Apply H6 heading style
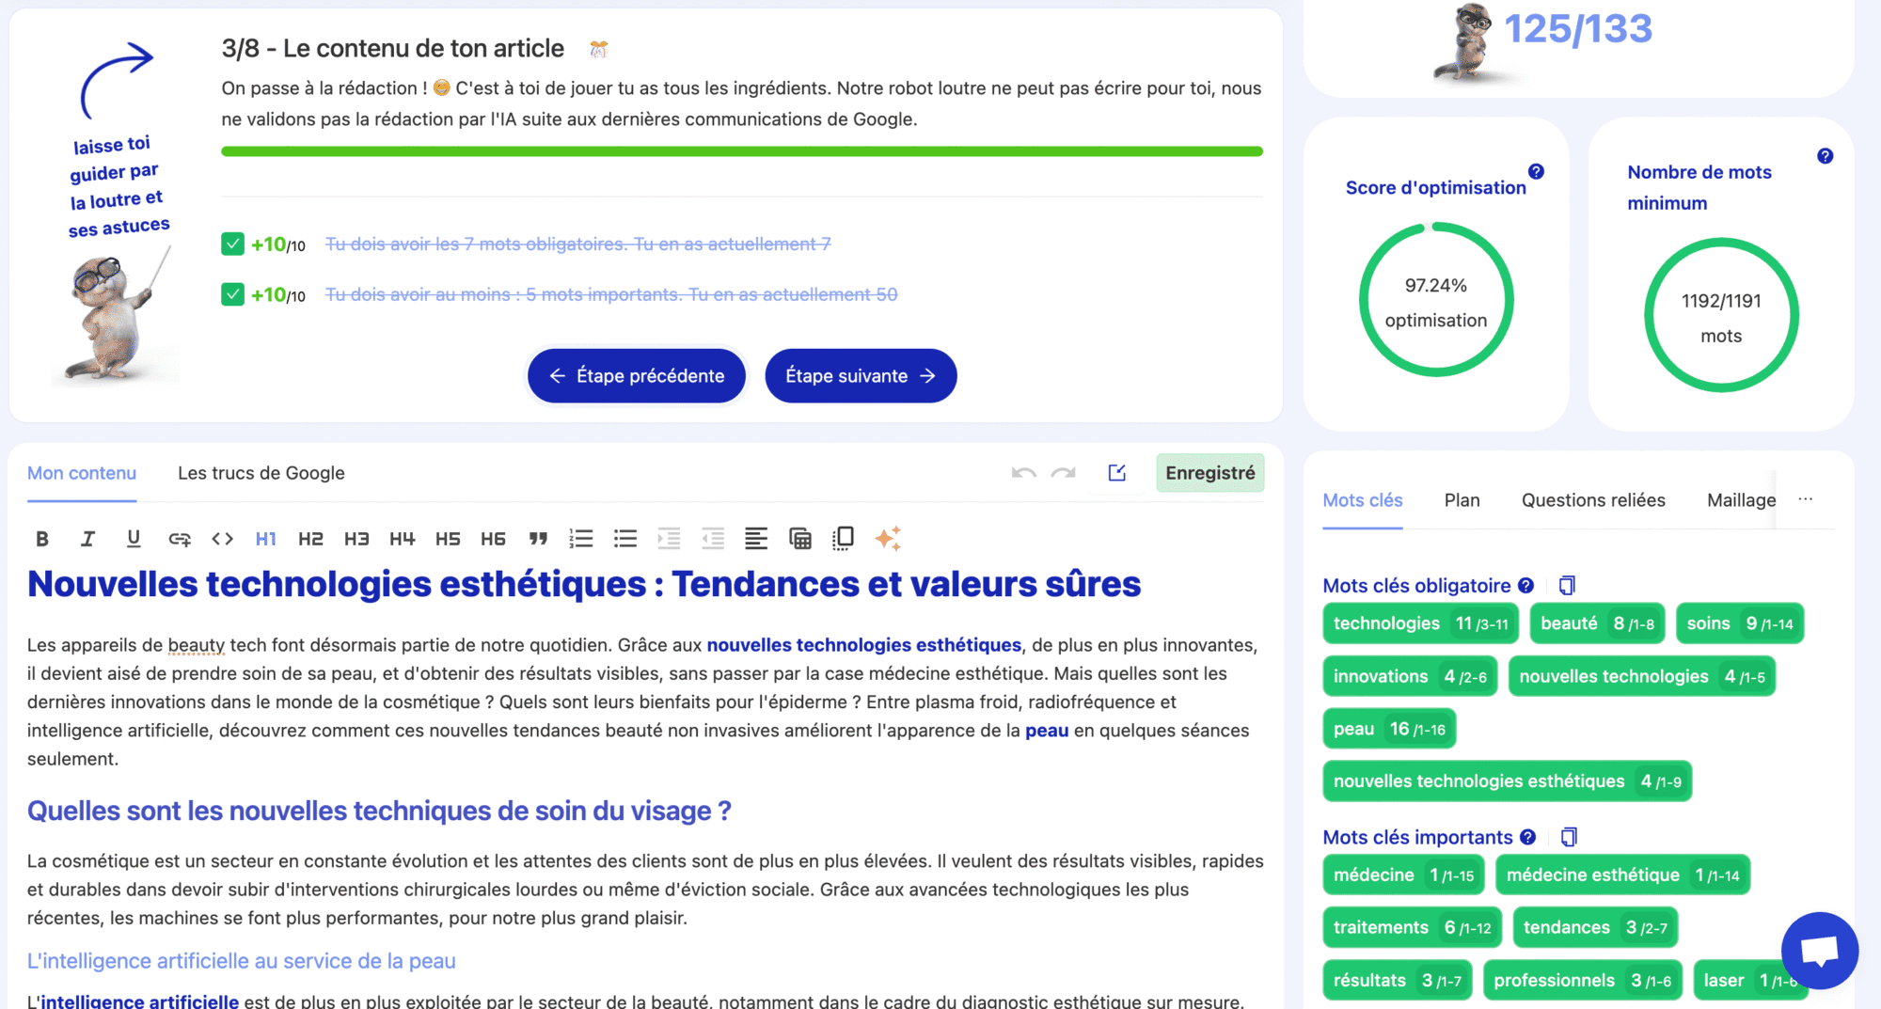 (493, 539)
